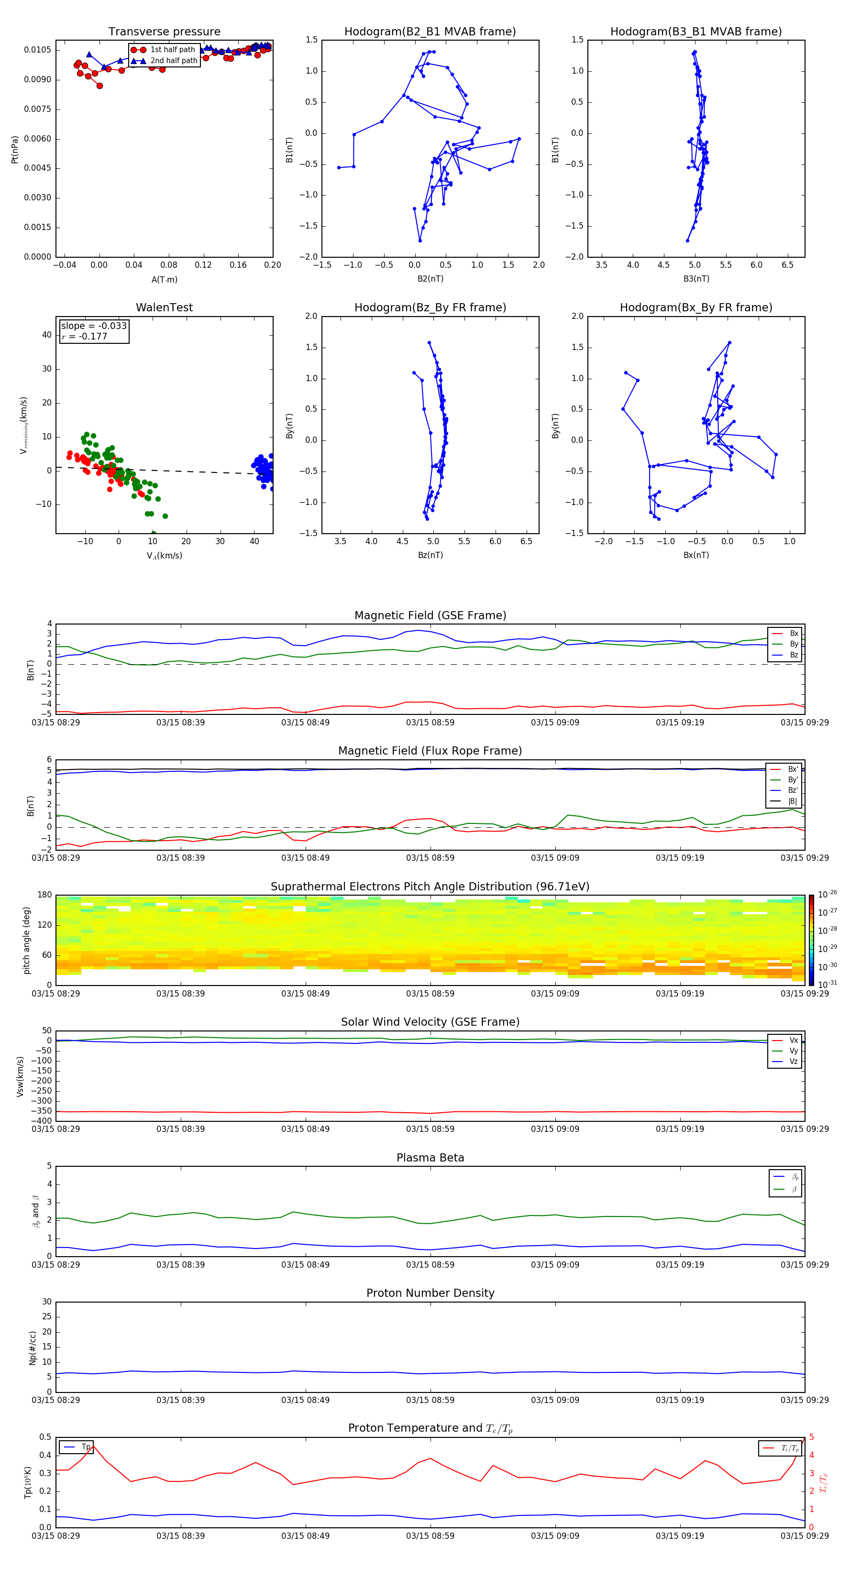861x1578 pixels.
Task: Click the pitch angle distribution colorbar
Action: tap(811, 940)
